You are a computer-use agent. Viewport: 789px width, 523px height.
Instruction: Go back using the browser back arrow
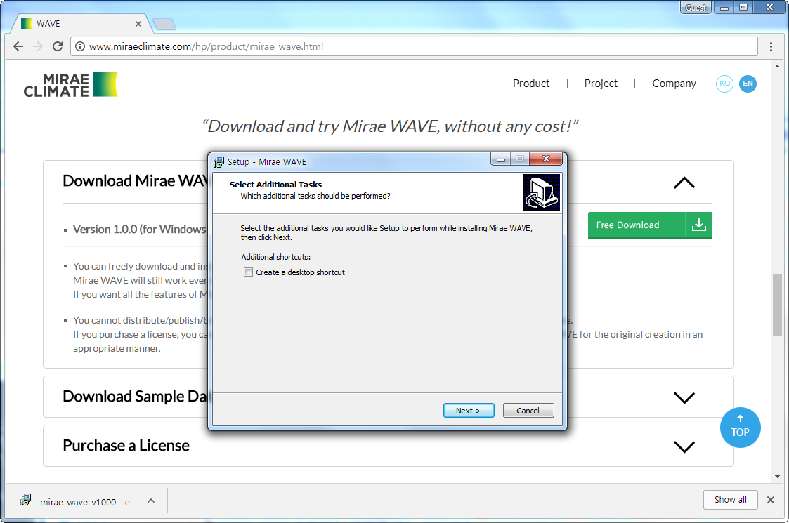click(x=18, y=46)
